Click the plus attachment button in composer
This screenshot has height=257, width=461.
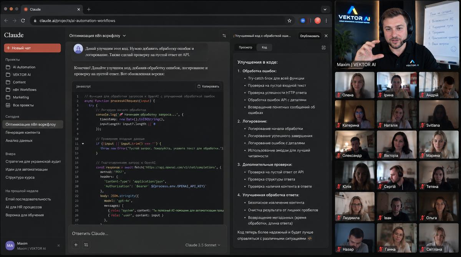click(76, 245)
